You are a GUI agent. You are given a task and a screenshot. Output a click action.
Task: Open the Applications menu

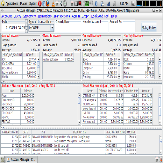[12, 4]
